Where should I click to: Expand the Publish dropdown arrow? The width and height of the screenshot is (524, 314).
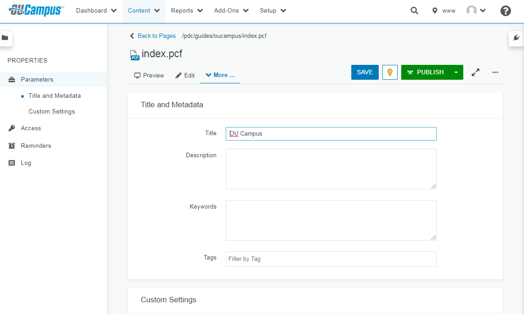tap(456, 72)
